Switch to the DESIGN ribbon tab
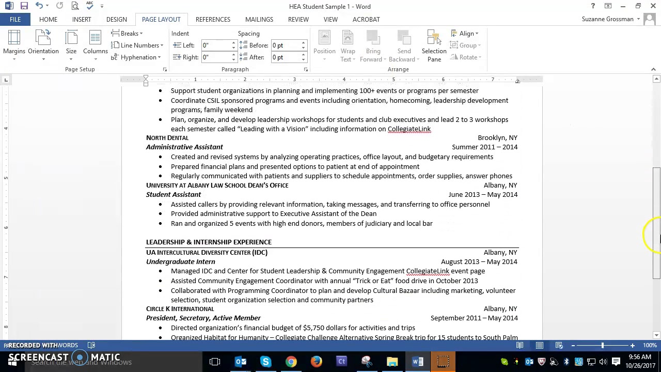661x372 pixels. click(x=117, y=19)
